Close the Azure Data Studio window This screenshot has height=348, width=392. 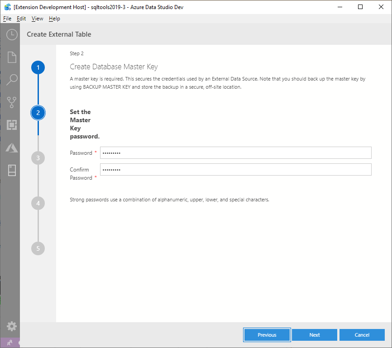point(381,7)
